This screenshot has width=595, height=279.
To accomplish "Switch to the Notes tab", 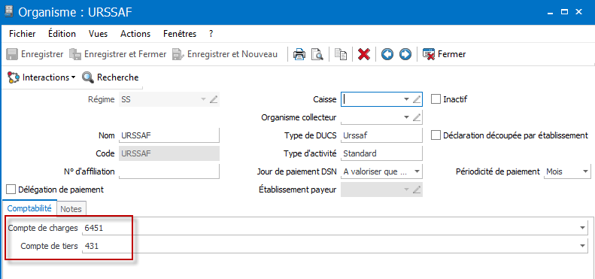I will 71,209.
